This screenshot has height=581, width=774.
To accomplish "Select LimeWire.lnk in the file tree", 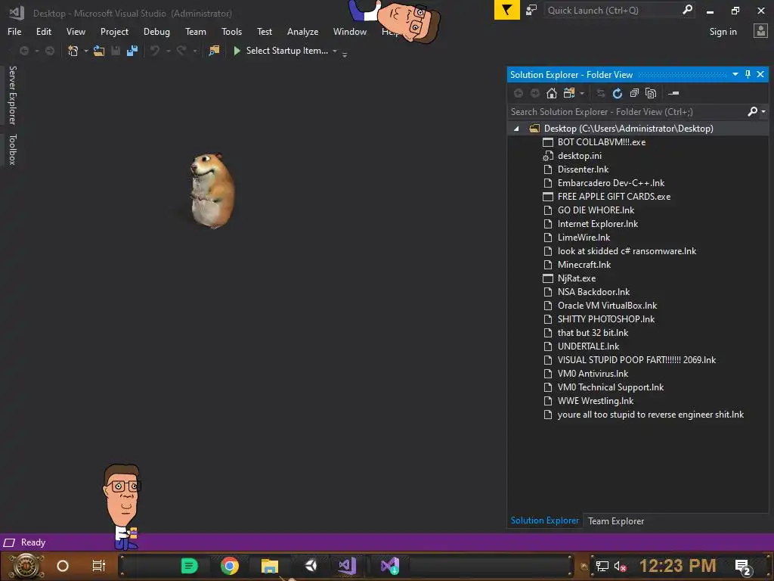I will point(584,238).
